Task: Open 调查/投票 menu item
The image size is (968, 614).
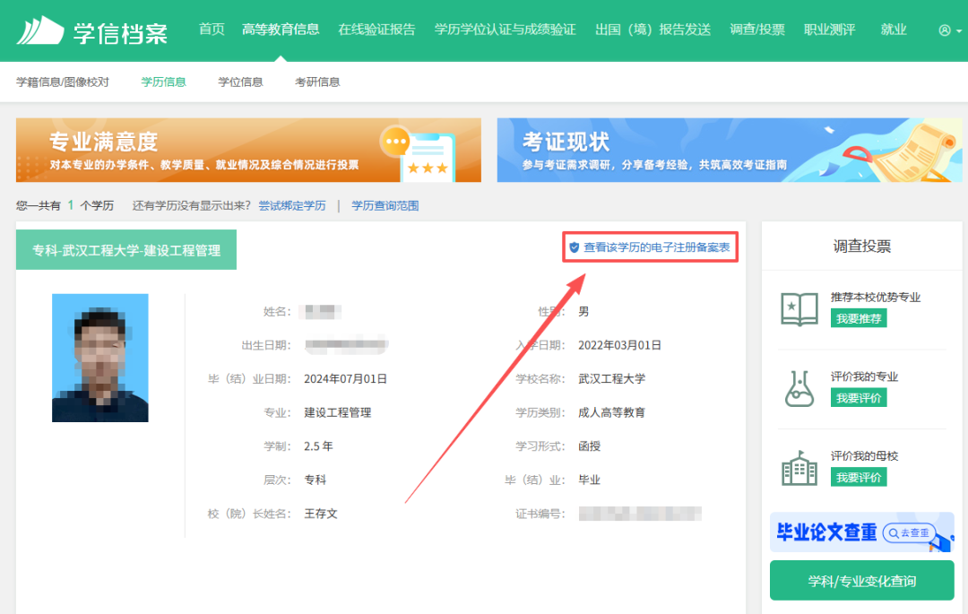Action: click(756, 29)
